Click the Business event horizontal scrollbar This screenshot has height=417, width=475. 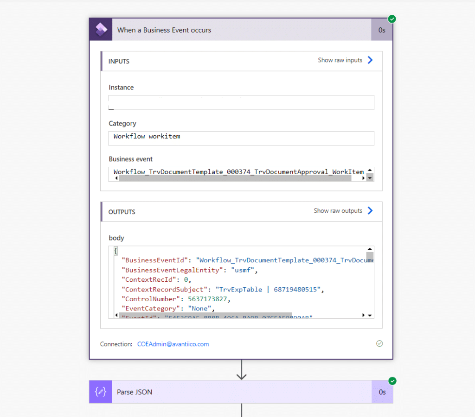pyautogui.click(x=235, y=178)
